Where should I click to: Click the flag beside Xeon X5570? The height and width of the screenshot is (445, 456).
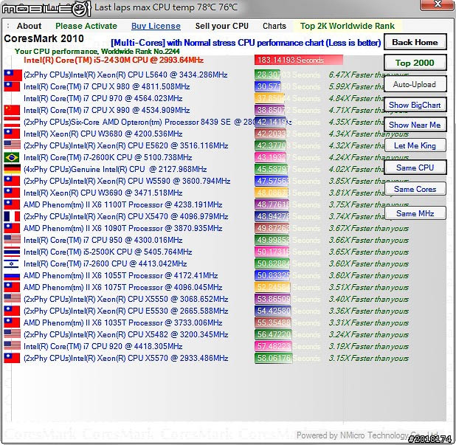pyautogui.click(x=12, y=359)
